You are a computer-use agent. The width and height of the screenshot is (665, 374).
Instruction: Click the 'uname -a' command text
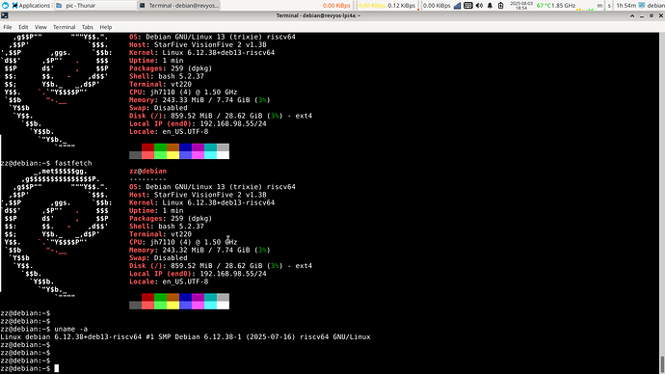point(70,329)
